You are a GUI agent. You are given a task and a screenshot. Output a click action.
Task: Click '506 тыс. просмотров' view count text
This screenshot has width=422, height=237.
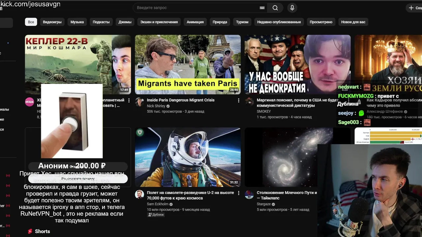point(165,112)
